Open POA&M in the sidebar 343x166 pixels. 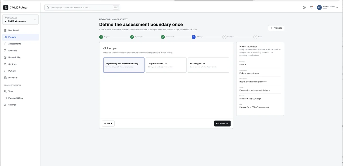point(20,71)
